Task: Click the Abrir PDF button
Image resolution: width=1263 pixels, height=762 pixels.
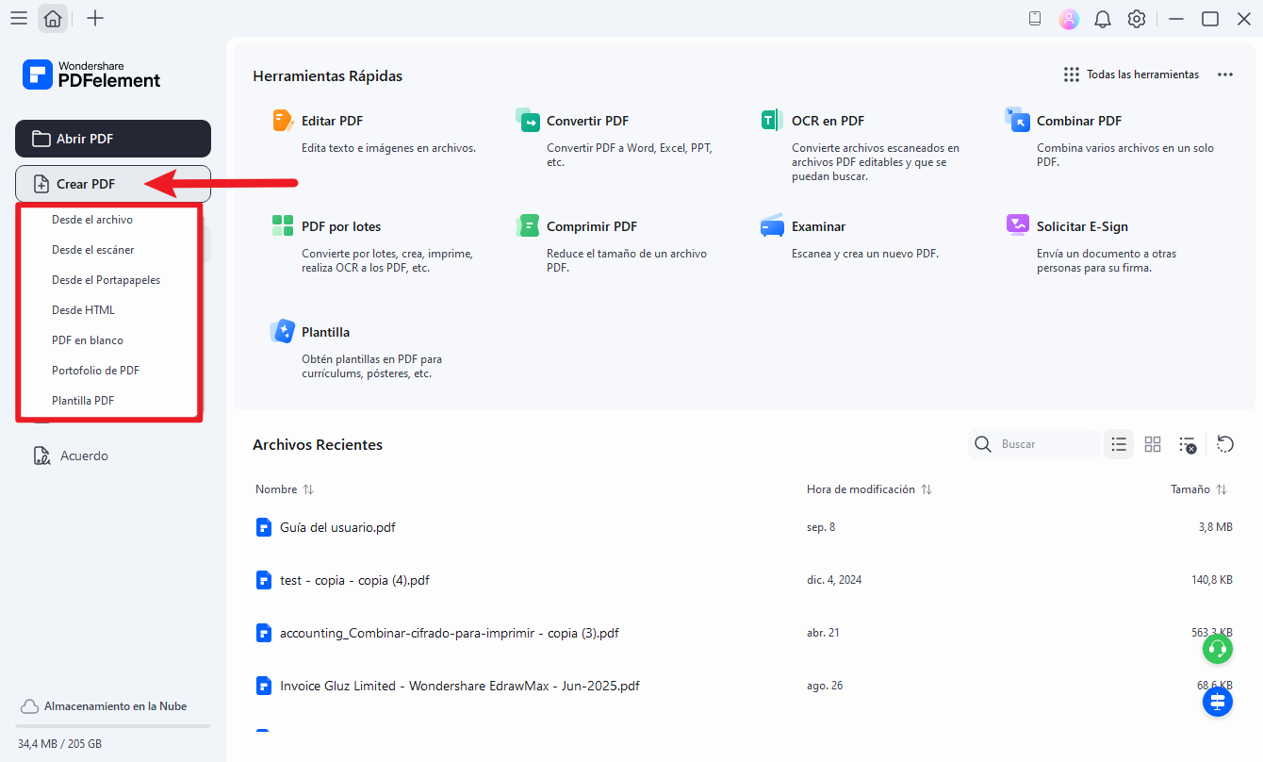Action: (113, 139)
